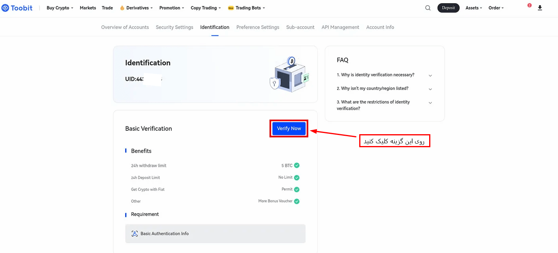Click the 'Requirement' heading

145,214
